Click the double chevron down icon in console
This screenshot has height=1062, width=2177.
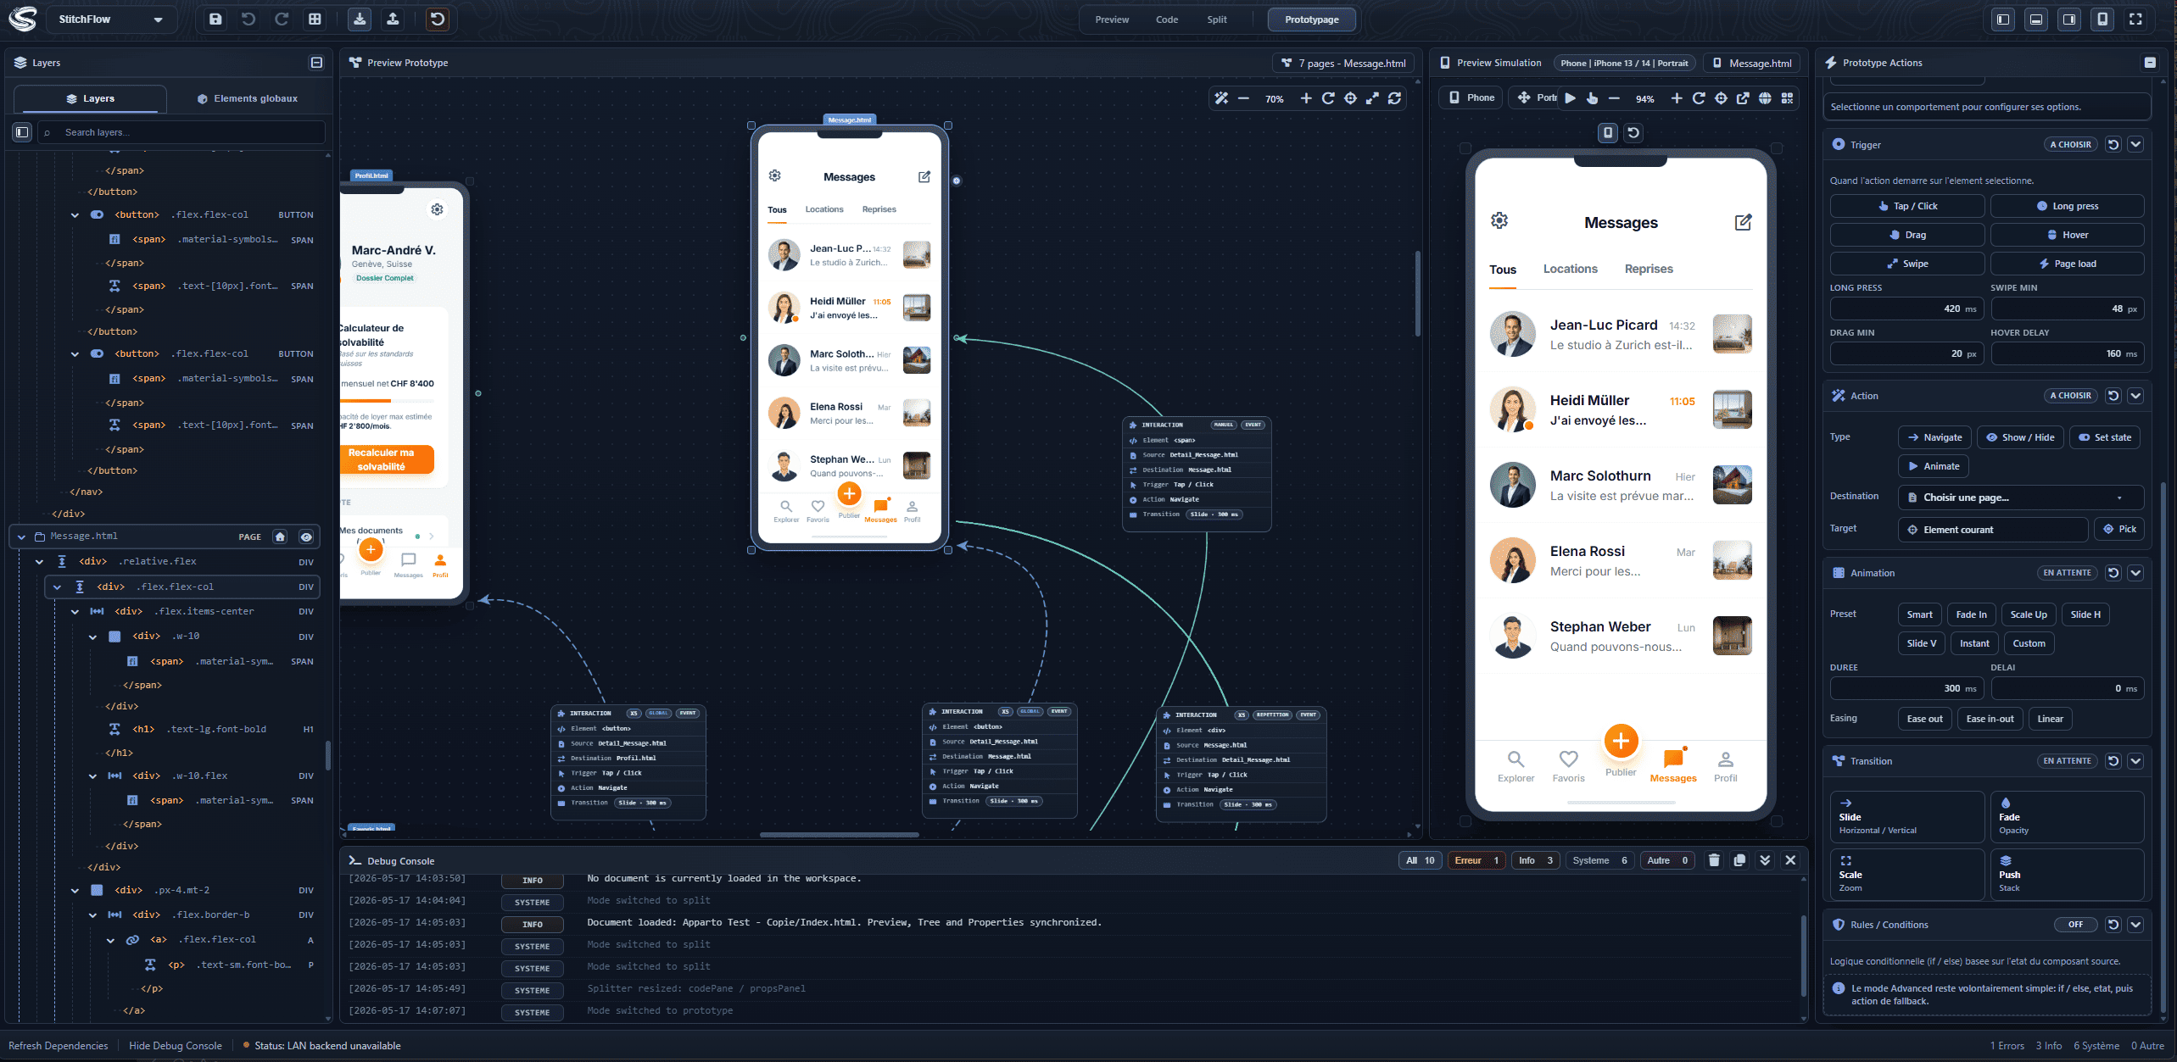click(x=1765, y=860)
